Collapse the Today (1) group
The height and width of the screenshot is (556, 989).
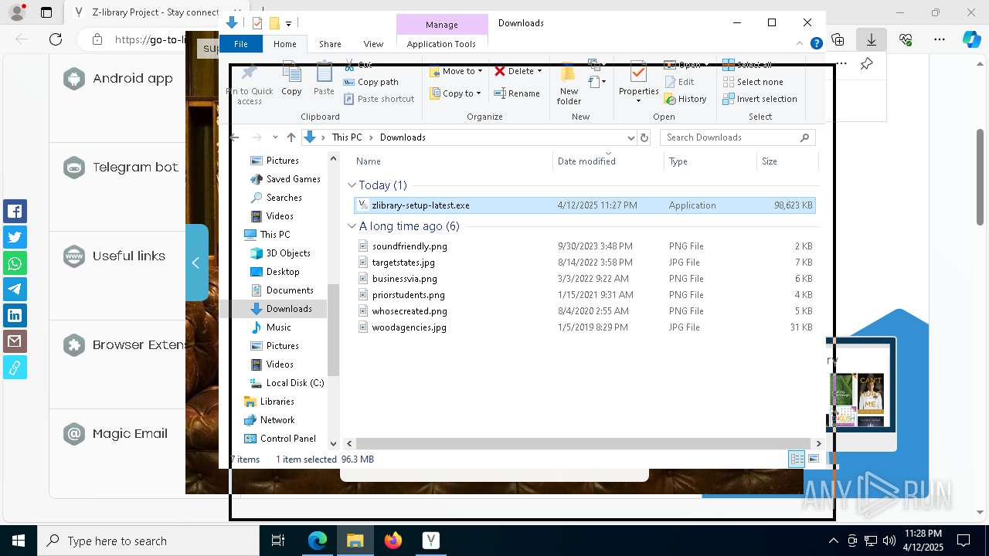point(352,185)
